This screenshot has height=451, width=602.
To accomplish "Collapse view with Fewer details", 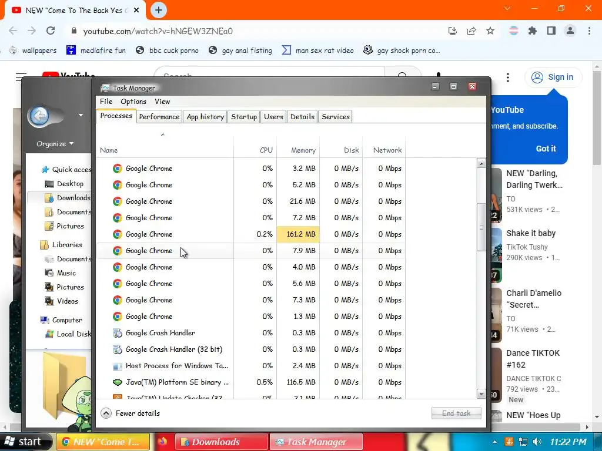I will pyautogui.click(x=130, y=413).
